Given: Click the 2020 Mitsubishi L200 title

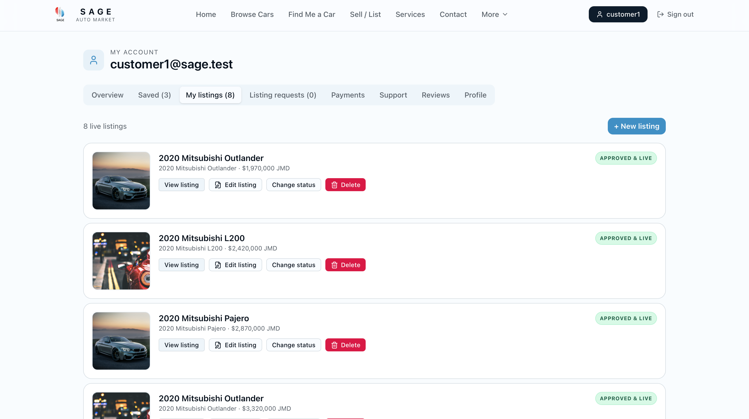Looking at the screenshot, I should tap(202, 238).
